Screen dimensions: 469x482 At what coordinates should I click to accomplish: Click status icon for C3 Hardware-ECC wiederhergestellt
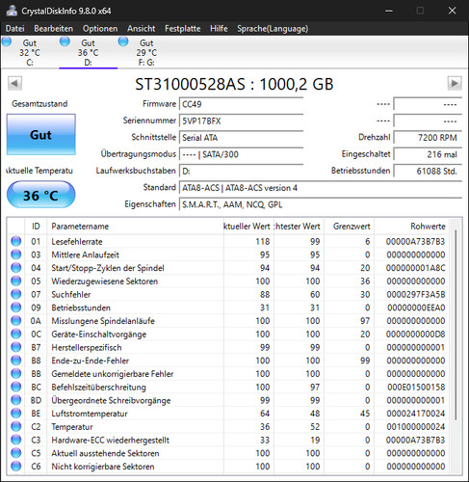point(16,440)
